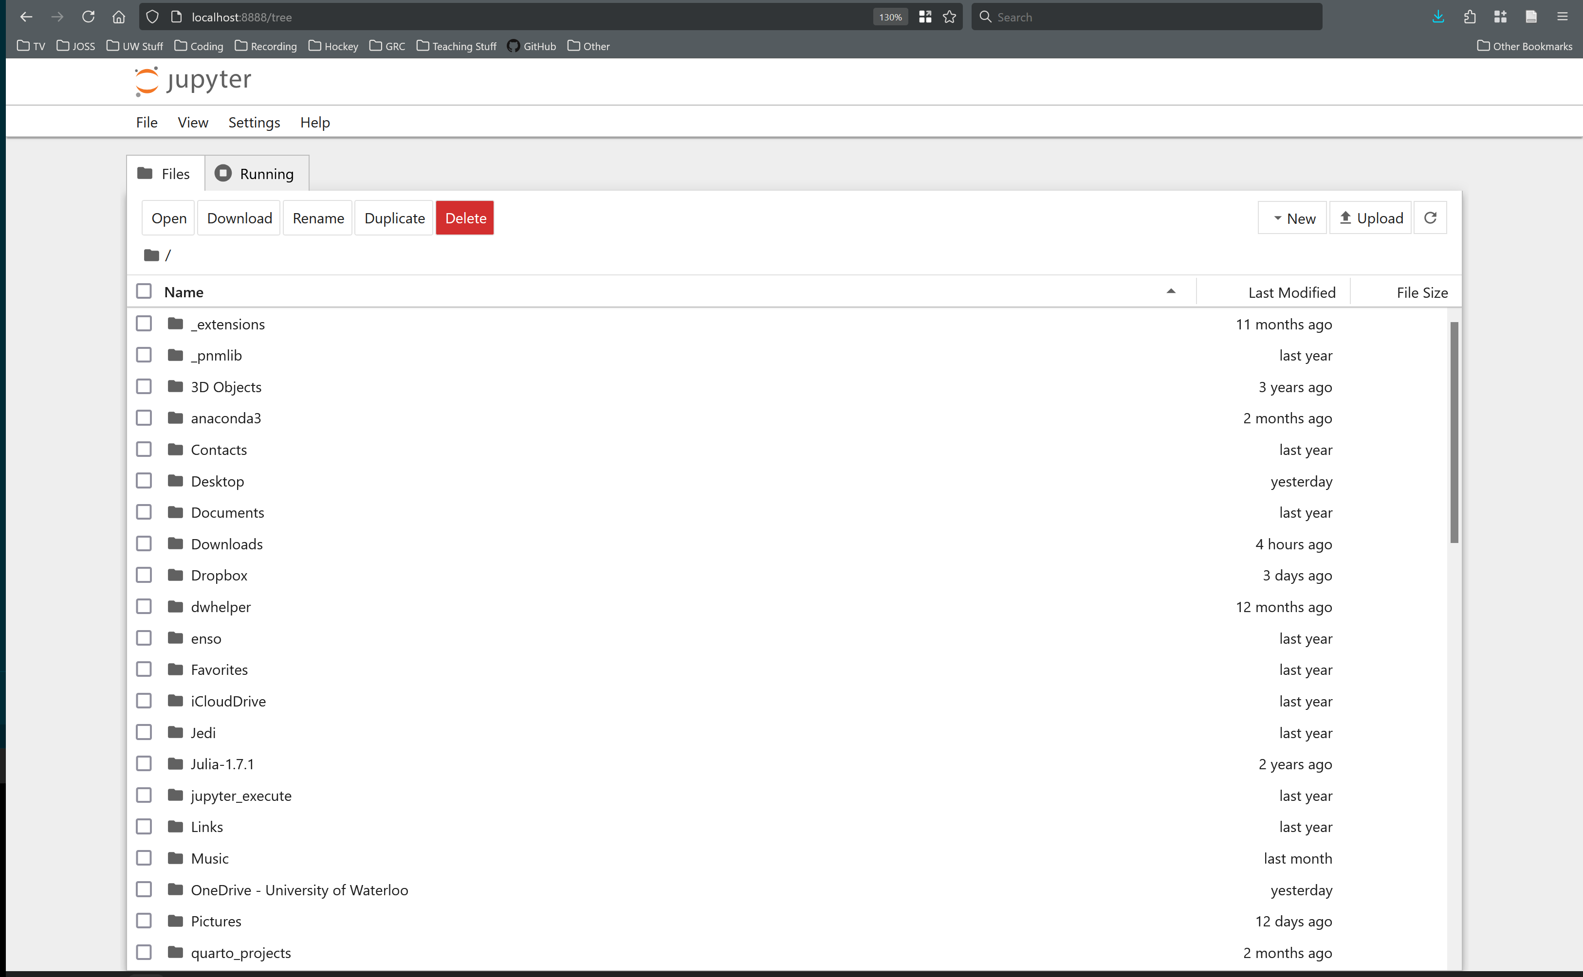Toggle the select-all checkbox beside Name
This screenshot has height=977, width=1583.
144,291
